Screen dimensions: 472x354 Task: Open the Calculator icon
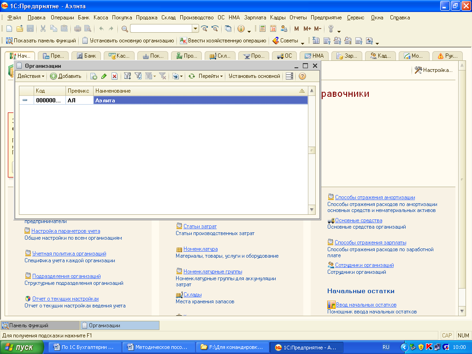click(x=262, y=29)
